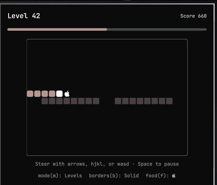Click the white snake head block
This screenshot has height=185, width=217.
point(59,94)
